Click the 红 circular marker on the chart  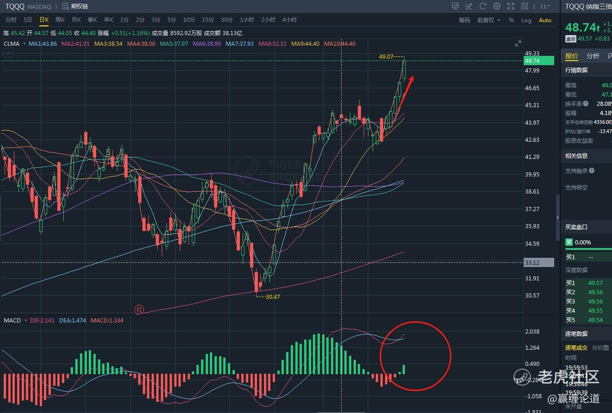point(140,310)
